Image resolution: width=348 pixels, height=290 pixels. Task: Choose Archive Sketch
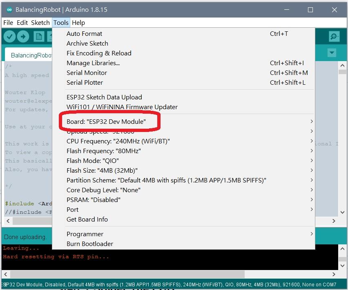click(x=183, y=44)
